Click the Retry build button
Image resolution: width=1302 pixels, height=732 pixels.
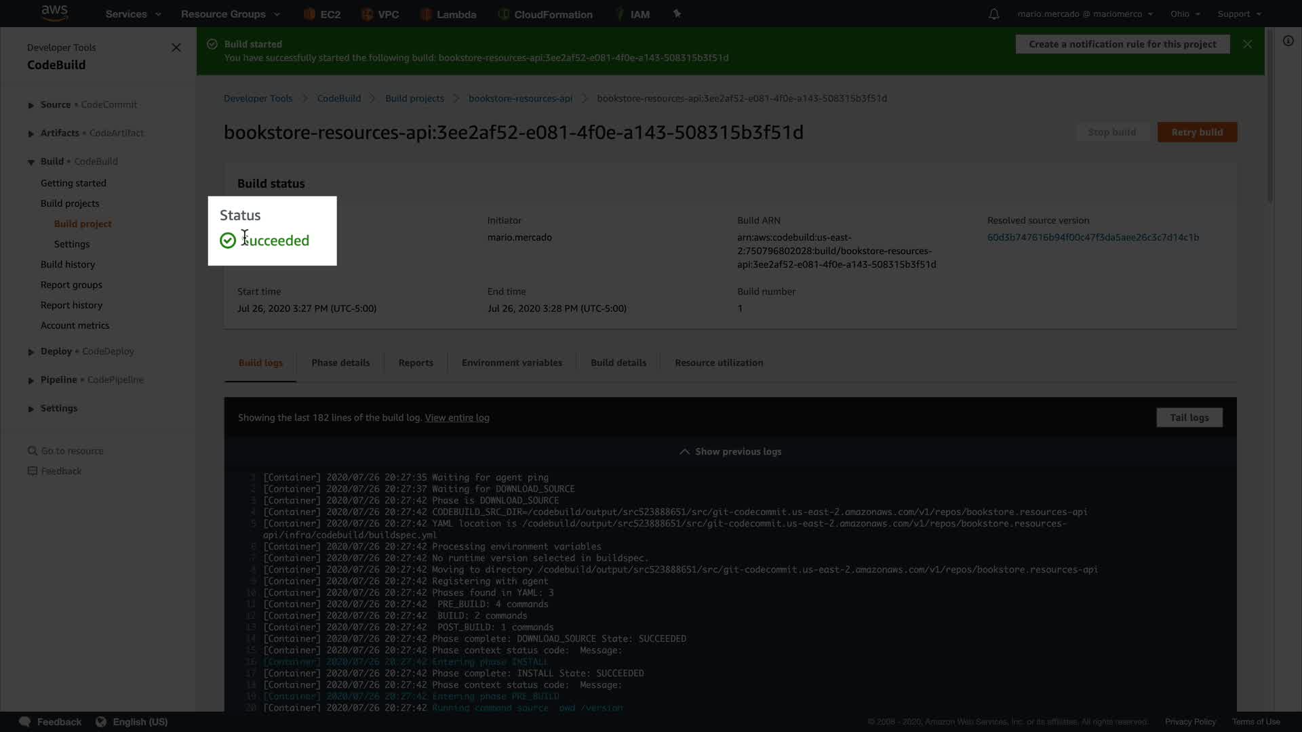tap(1197, 132)
